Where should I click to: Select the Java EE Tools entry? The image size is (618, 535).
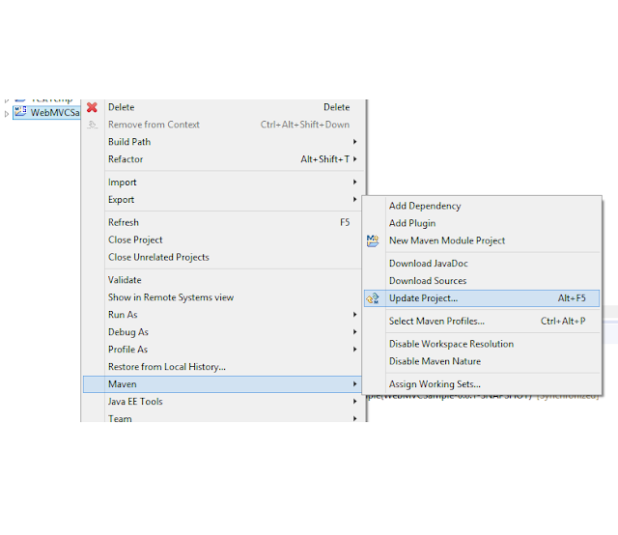coord(222,402)
